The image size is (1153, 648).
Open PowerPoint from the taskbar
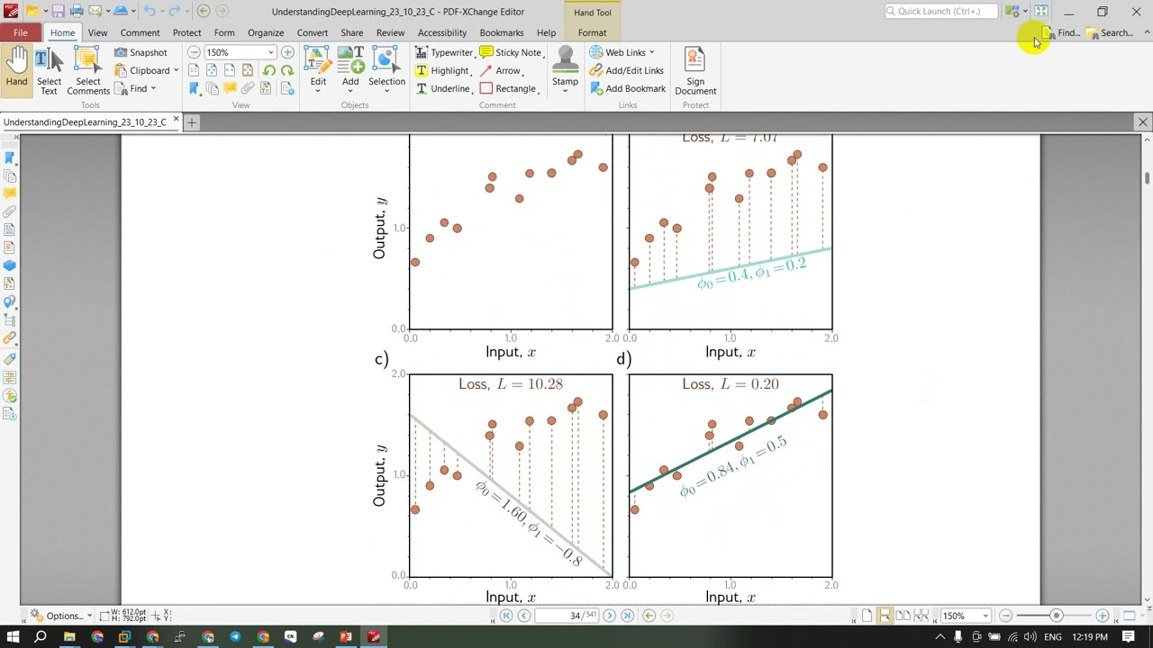coord(346,637)
